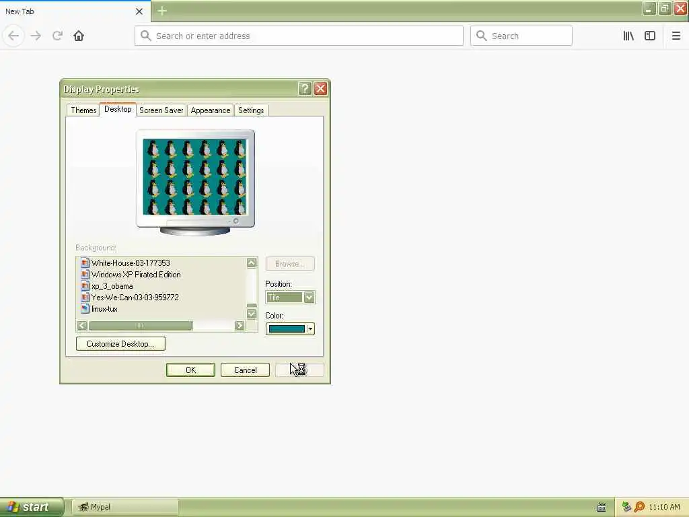Go to the Settings tab
689x517 pixels.
[252, 110]
